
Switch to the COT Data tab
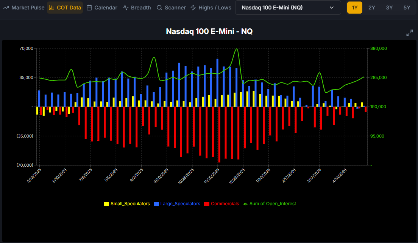coord(65,8)
